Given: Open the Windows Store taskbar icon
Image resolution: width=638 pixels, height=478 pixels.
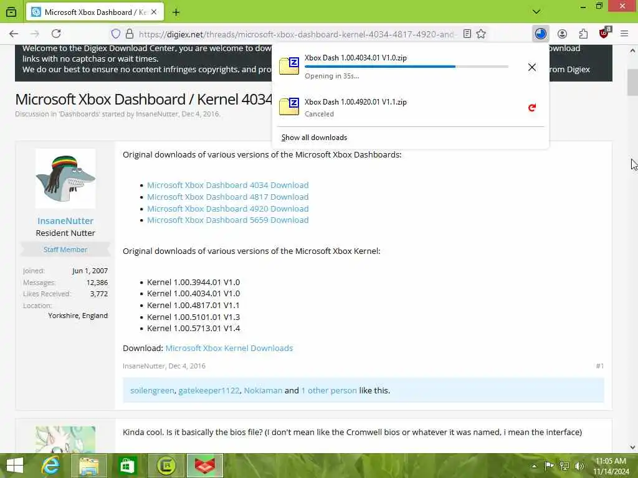Looking at the screenshot, I should (x=127, y=466).
